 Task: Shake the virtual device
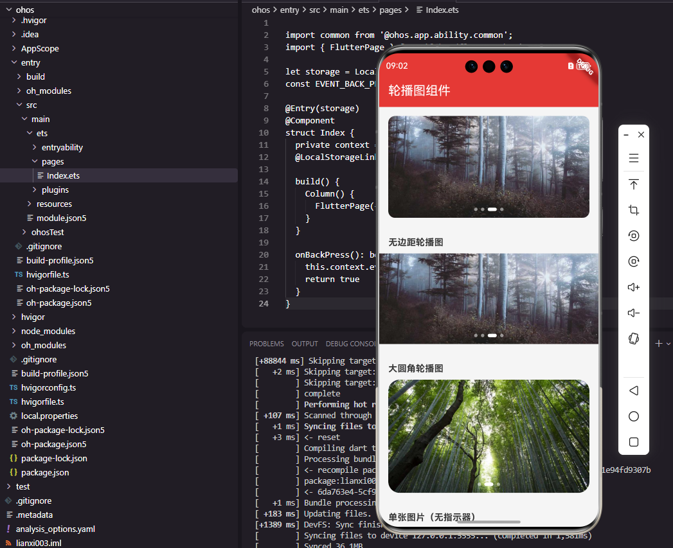(x=634, y=339)
